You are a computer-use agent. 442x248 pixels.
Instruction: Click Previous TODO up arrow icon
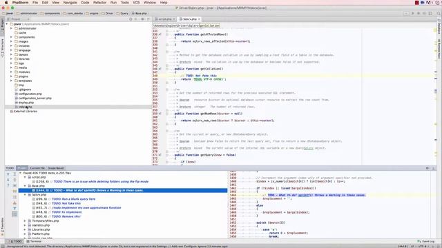[8, 174]
